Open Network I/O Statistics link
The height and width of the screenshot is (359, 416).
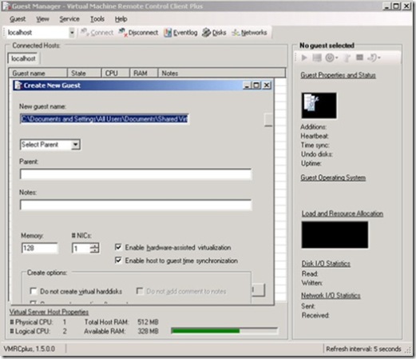point(331,296)
